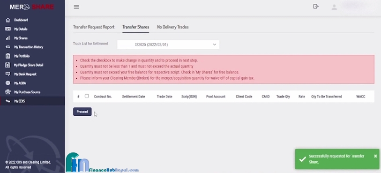Viewport: 381px width, 173px height.
Task: Click the My Bank Request icon
Action: tap(8, 74)
